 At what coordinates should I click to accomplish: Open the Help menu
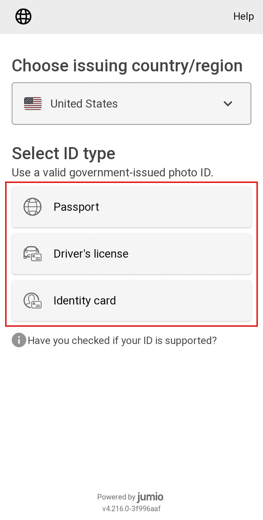click(x=243, y=16)
